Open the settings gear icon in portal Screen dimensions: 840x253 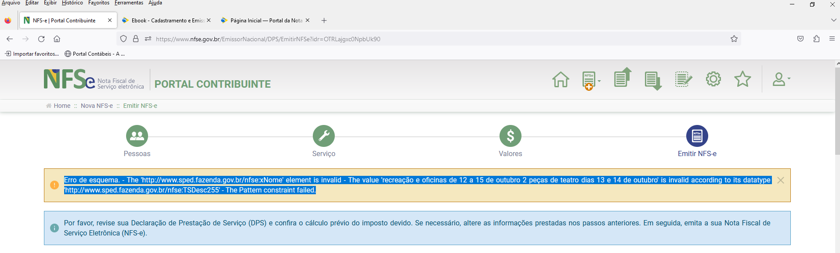[x=713, y=79]
